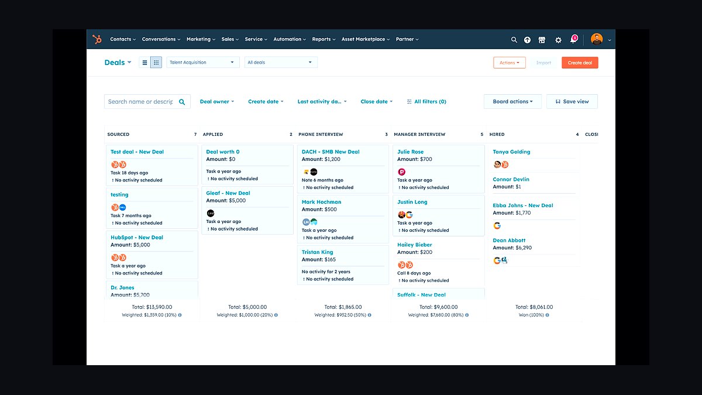
Task: Open the Dr. Jones deal
Action: point(122,287)
